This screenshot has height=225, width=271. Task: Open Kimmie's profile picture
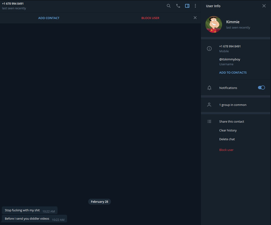213,25
